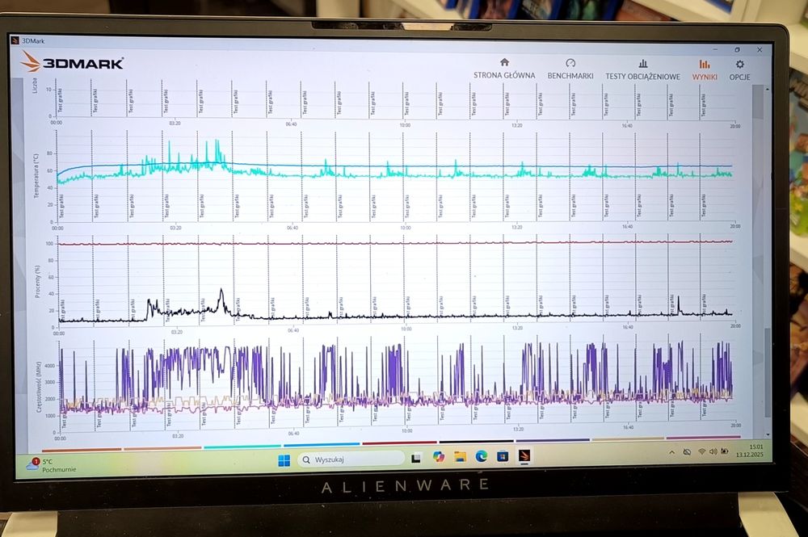
Task: Toggle the blue legend color bar
Action: [x=322, y=444]
